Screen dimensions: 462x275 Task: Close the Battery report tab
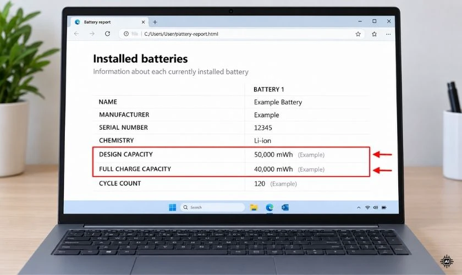(x=143, y=22)
